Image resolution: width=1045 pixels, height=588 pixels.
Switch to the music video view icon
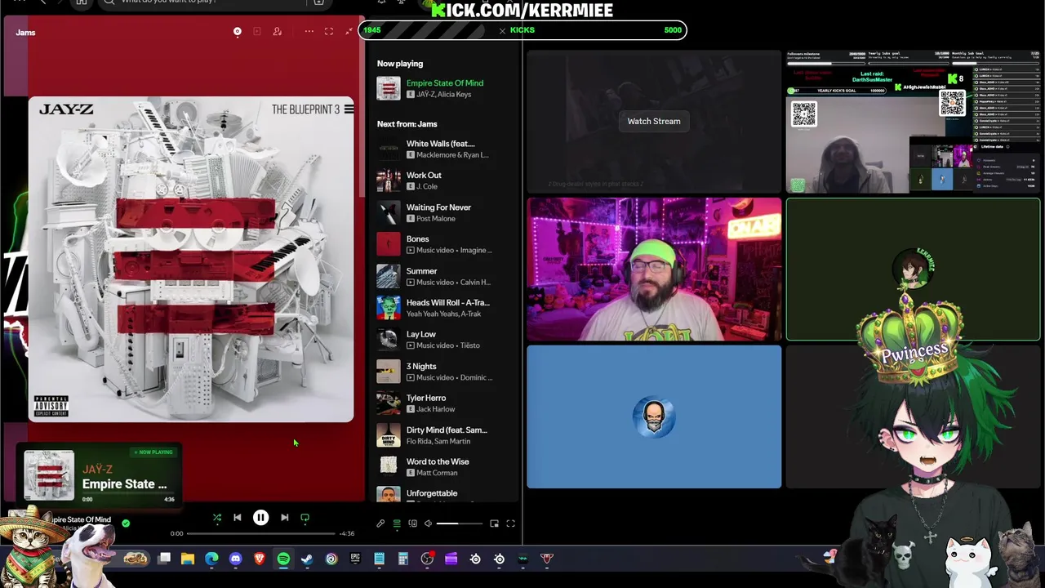[256, 32]
